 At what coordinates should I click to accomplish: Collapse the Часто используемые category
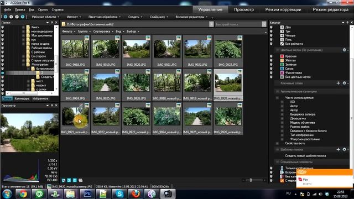click(277, 98)
